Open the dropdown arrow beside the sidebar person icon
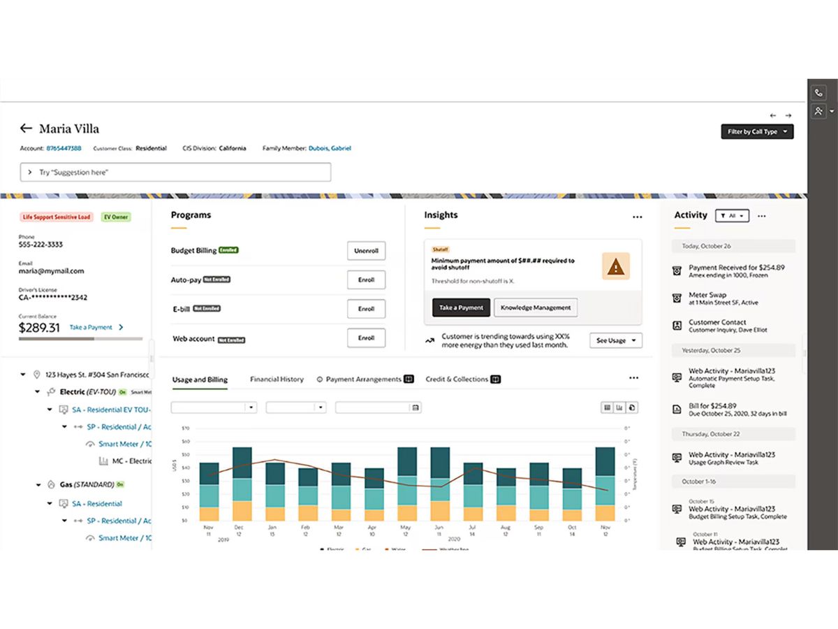This screenshot has height=629, width=838. point(832,111)
